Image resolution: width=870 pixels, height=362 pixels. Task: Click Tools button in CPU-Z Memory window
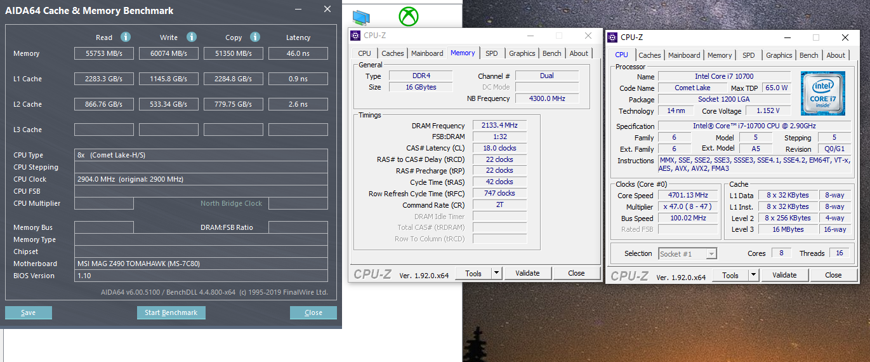(x=473, y=274)
